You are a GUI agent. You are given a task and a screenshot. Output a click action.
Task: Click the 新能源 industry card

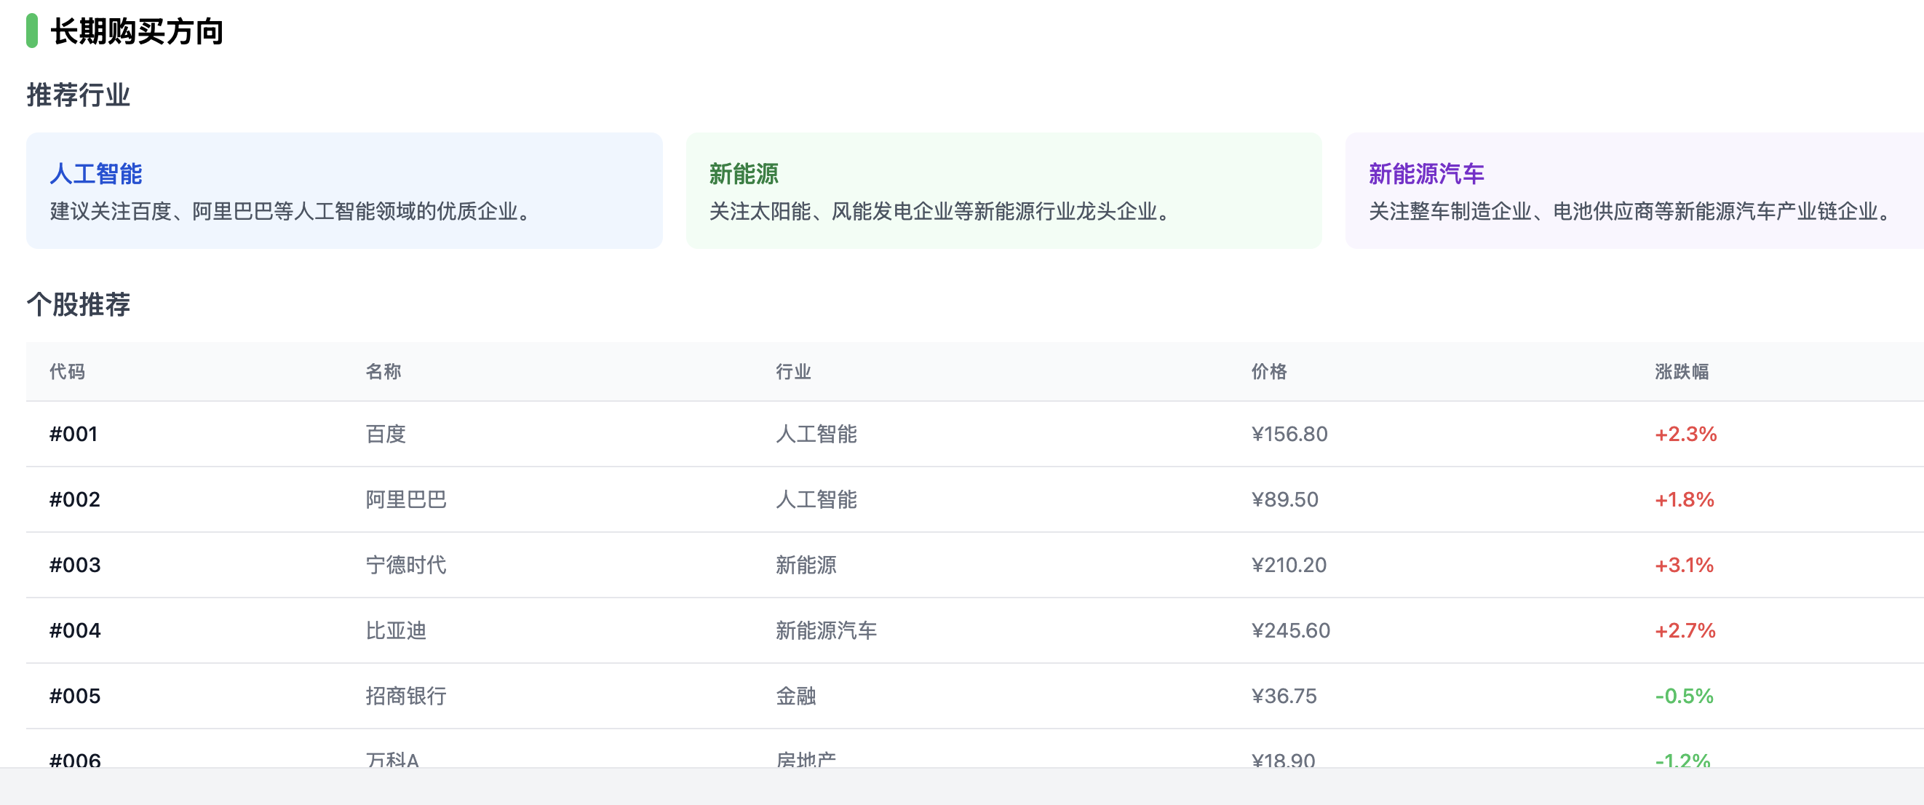point(1003,191)
